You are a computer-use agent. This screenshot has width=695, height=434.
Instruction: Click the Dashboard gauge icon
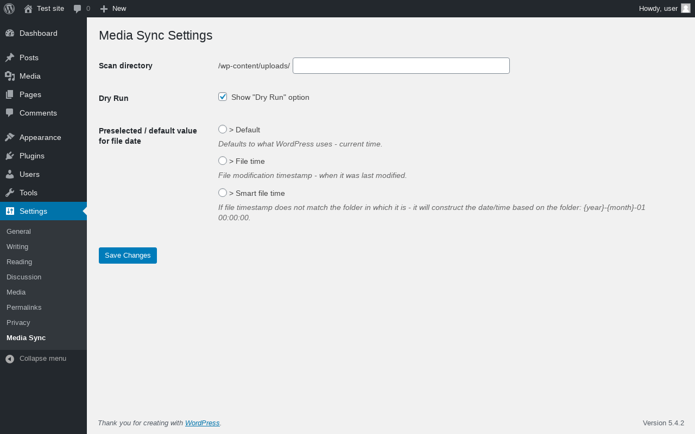pyautogui.click(x=10, y=33)
